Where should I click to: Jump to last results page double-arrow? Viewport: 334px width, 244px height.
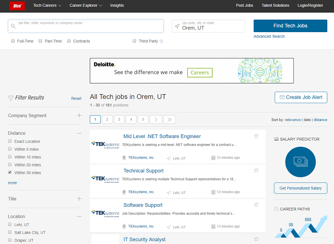coord(170,120)
